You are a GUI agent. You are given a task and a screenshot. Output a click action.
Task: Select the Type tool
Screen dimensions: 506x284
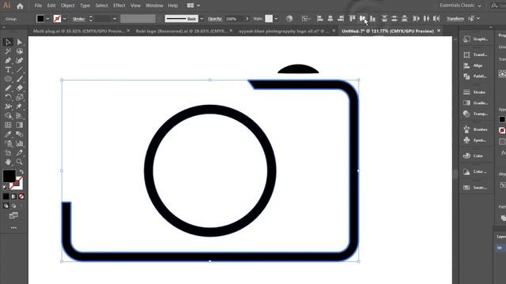8,69
